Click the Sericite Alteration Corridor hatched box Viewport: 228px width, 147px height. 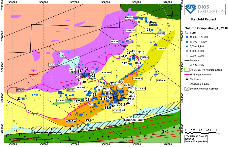pyautogui.click(x=188, y=89)
